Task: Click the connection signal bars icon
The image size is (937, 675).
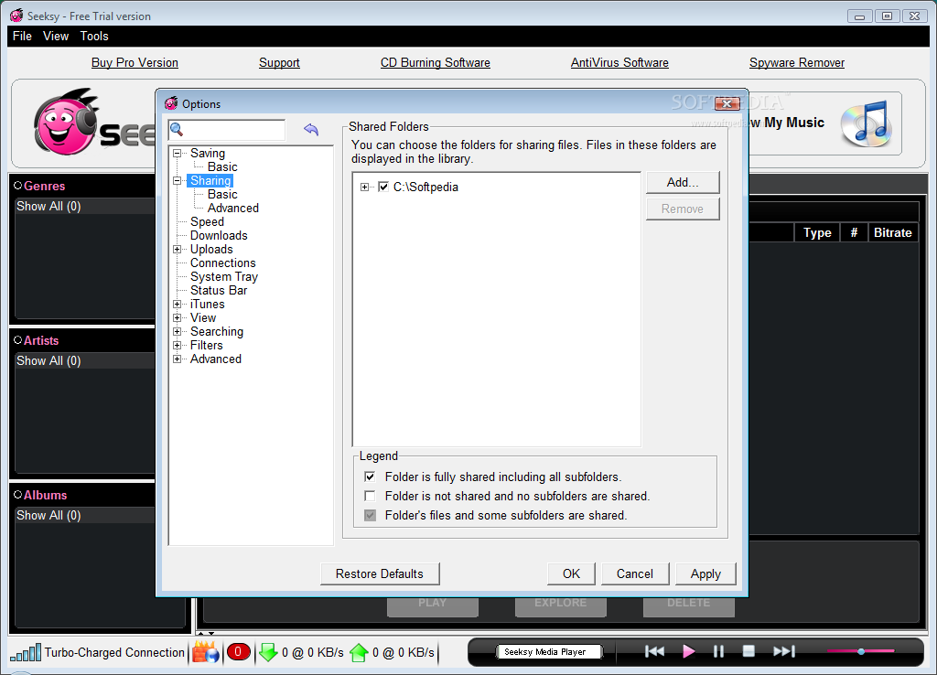Action: coord(26,652)
